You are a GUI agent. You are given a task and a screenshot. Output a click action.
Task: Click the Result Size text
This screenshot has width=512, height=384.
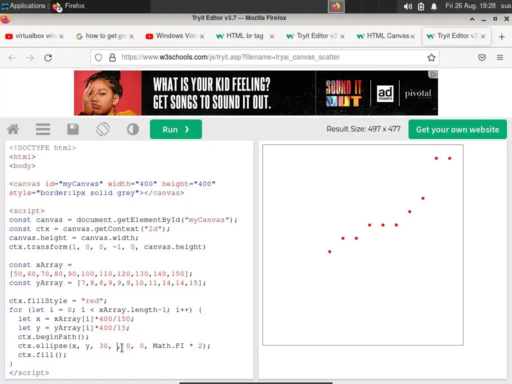click(363, 129)
